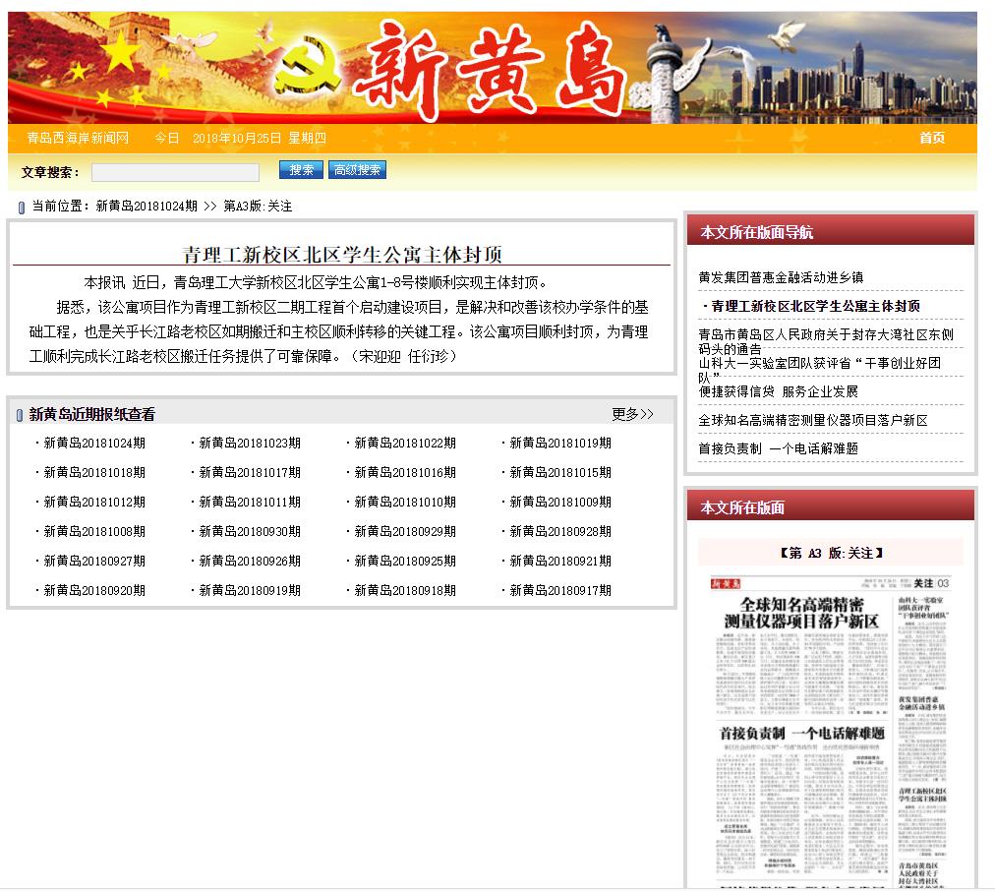Screen dimensions: 995x891
Task: Open article 山科大一实验室团队获评省"干事创业好团队"
Action: tap(819, 370)
